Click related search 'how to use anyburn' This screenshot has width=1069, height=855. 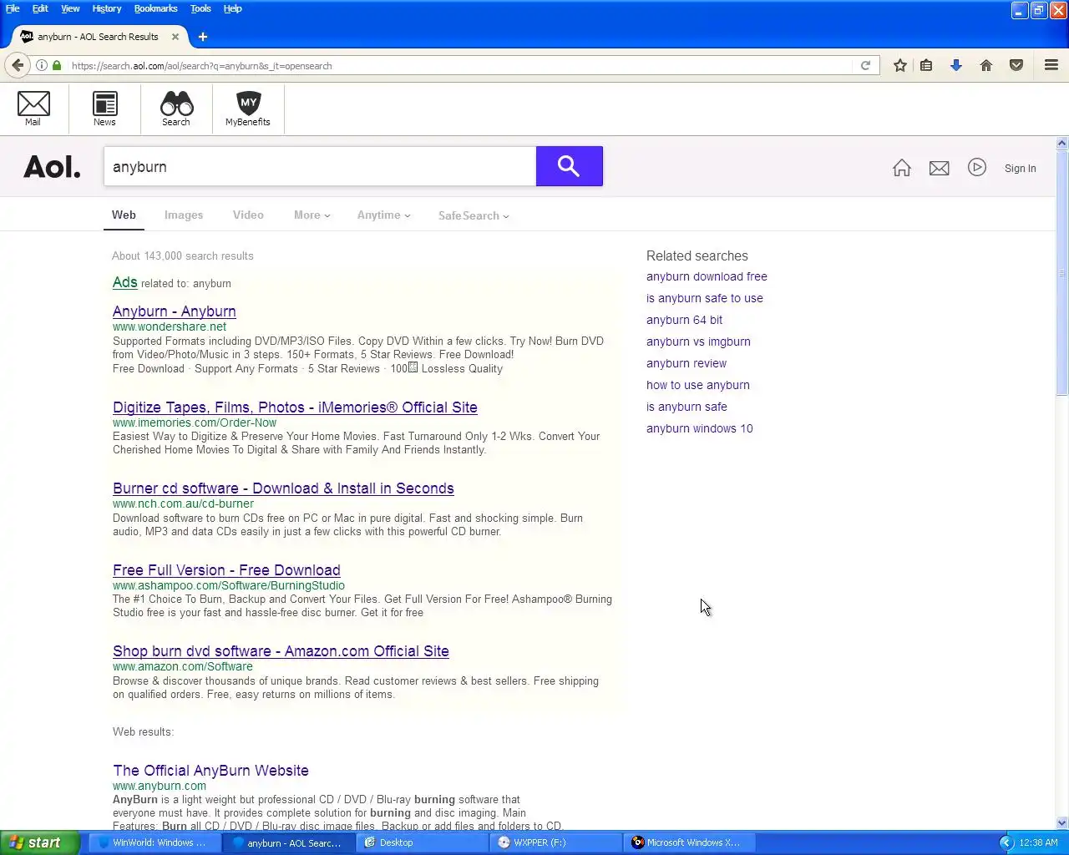point(698,385)
